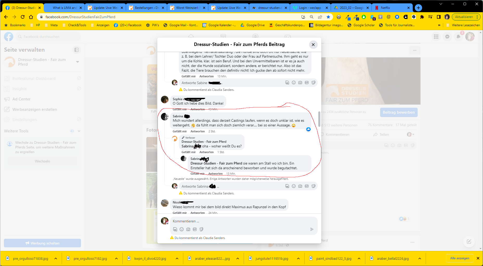This screenshot has height=266, width=483.
Task: Click the GIF icon in the Kommentieren box
Action: click(x=195, y=229)
